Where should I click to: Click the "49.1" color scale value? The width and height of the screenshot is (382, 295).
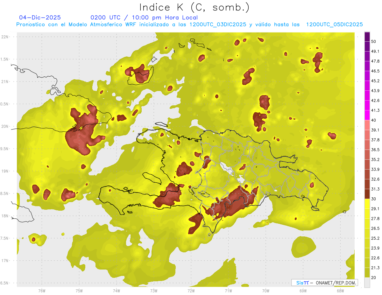[x=375, y=51]
